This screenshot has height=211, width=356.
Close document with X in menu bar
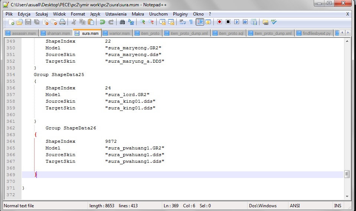pos(347,14)
